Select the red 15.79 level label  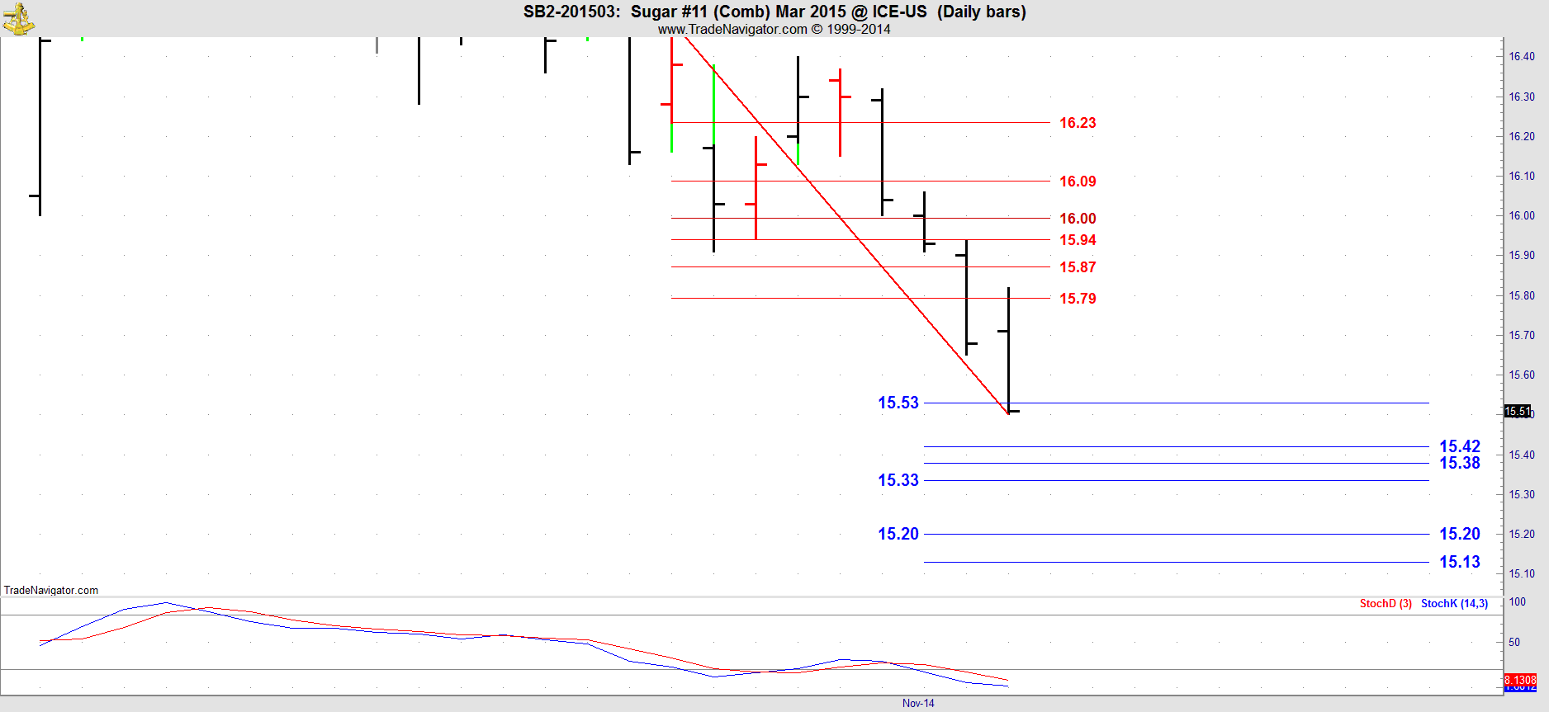pyautogui.click(x=1078, y=299)
